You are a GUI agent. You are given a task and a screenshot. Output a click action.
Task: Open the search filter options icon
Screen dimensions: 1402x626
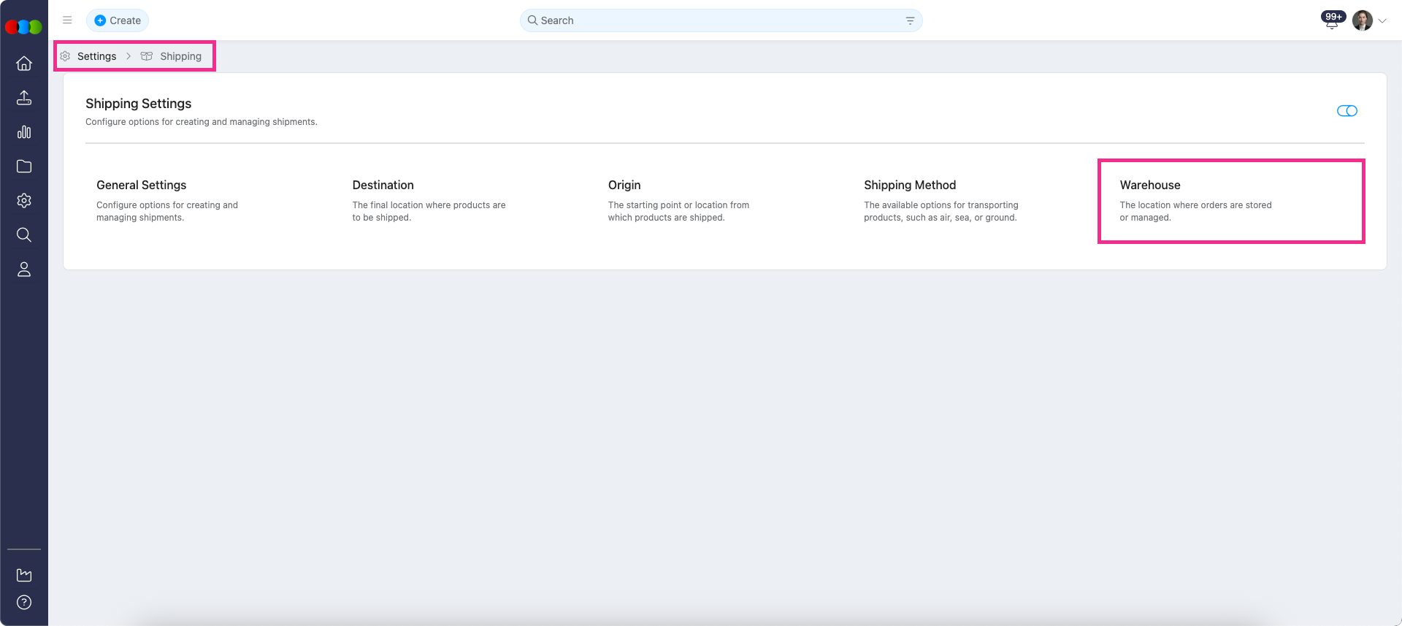(x=910, y=21)
